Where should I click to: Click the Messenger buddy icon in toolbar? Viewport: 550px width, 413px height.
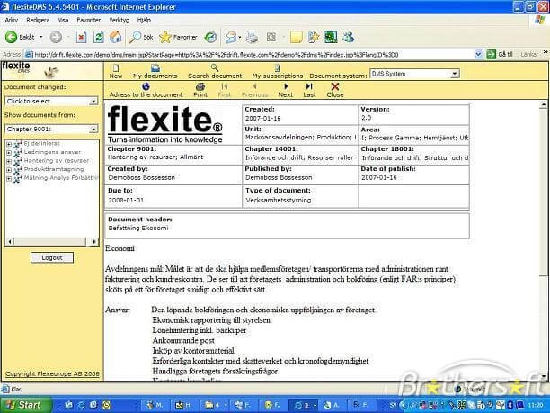tap(349, 37)
